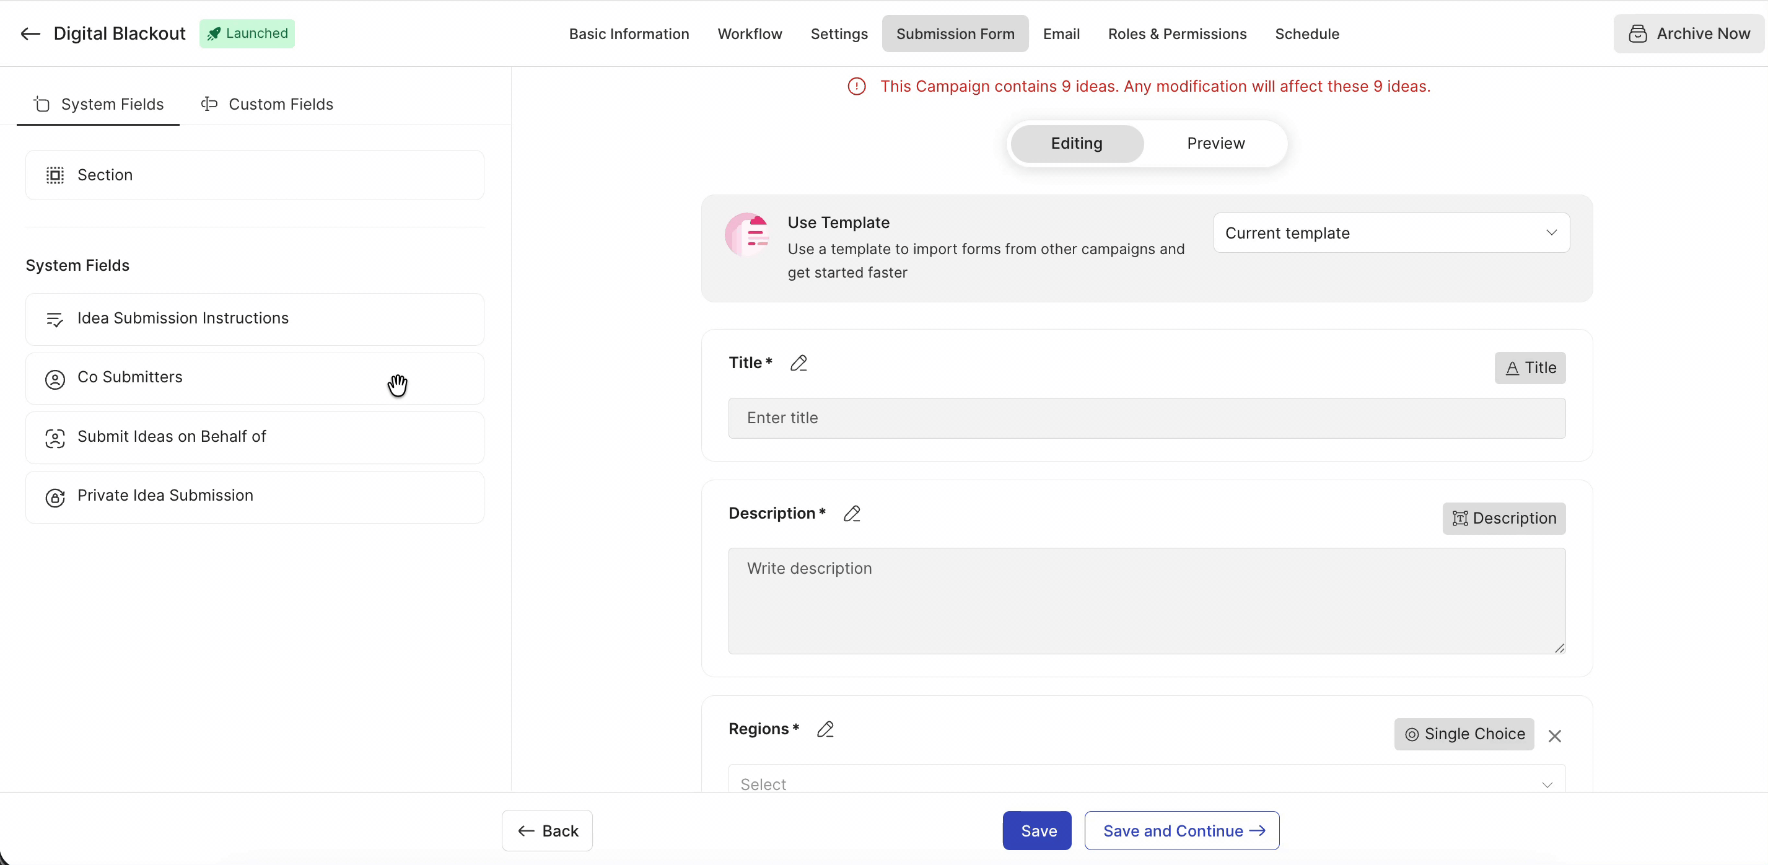Image resolution: width=1768 pixels, height=865 pixels.
Task: Click the pencil icon next to Regions
Action: [825, 729]
